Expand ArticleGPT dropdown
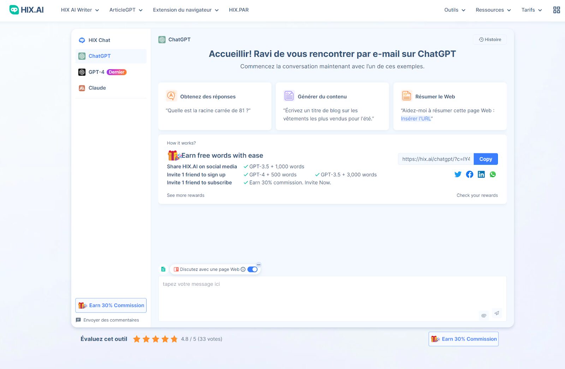Image resolution: width=565 pixels, height=369 pixels. click(126, 10)
